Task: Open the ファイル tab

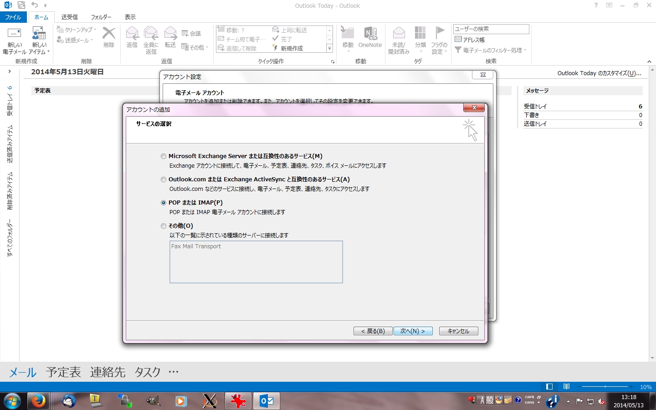Action: pyautogui.click(x=13, y=17)
